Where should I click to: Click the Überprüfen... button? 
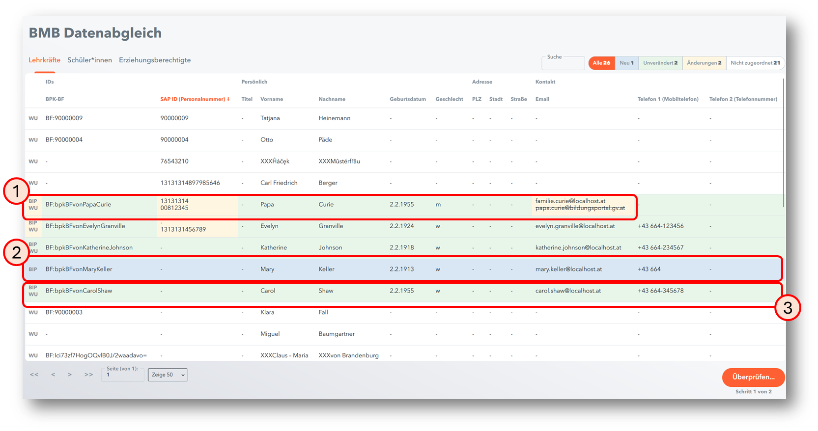[753, 377]
